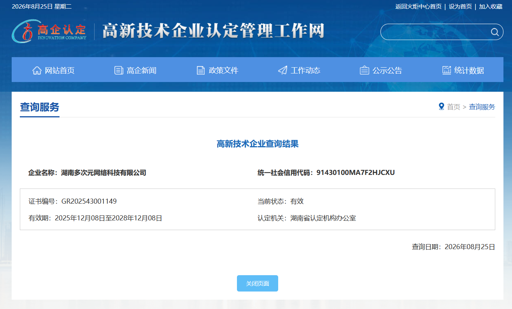Click the status value 有效
The height and width of the screenshot is (309, 512).
coord(297,201)
